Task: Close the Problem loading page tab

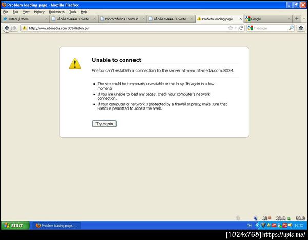Action: [x=240, y=19]
